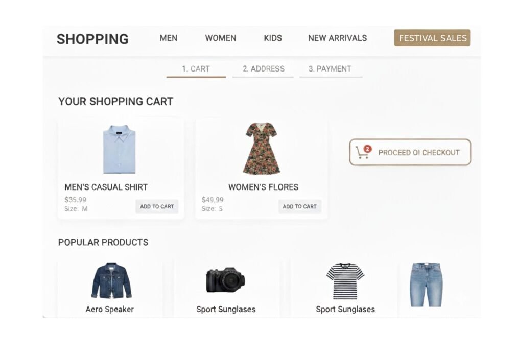The image size is (516, 355).
Task: Open the WOMEN menu
Action: (221, 38)
